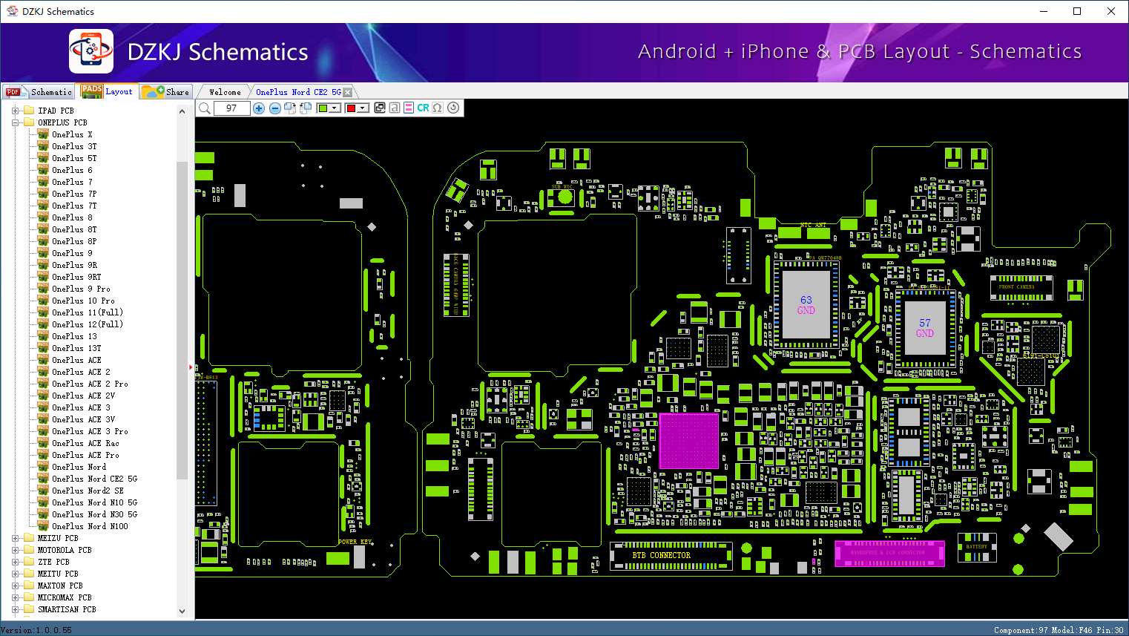Viewport: 1129px width, 636px height.
Task: Click the PADS icon beside OnePlus 13
Action: 43,336
